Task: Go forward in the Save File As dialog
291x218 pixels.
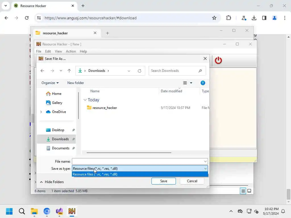Action: pyautogui.click(x=52, y=71)
